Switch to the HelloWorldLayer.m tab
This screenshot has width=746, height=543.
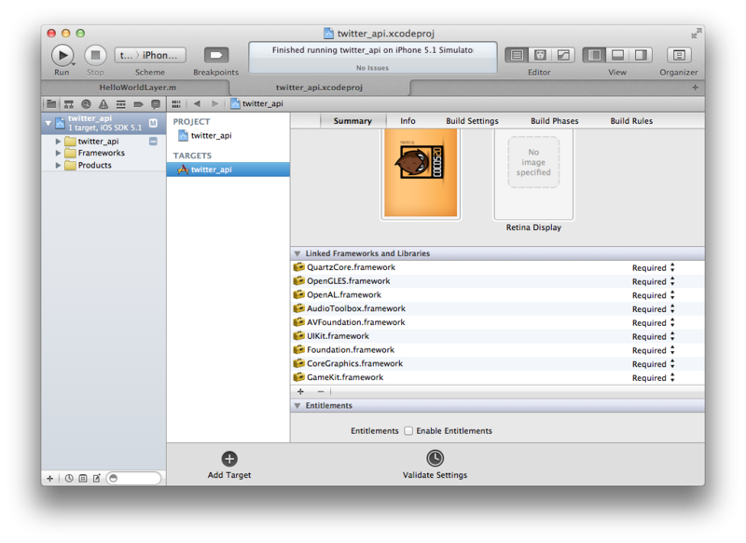tap(137, 88)
